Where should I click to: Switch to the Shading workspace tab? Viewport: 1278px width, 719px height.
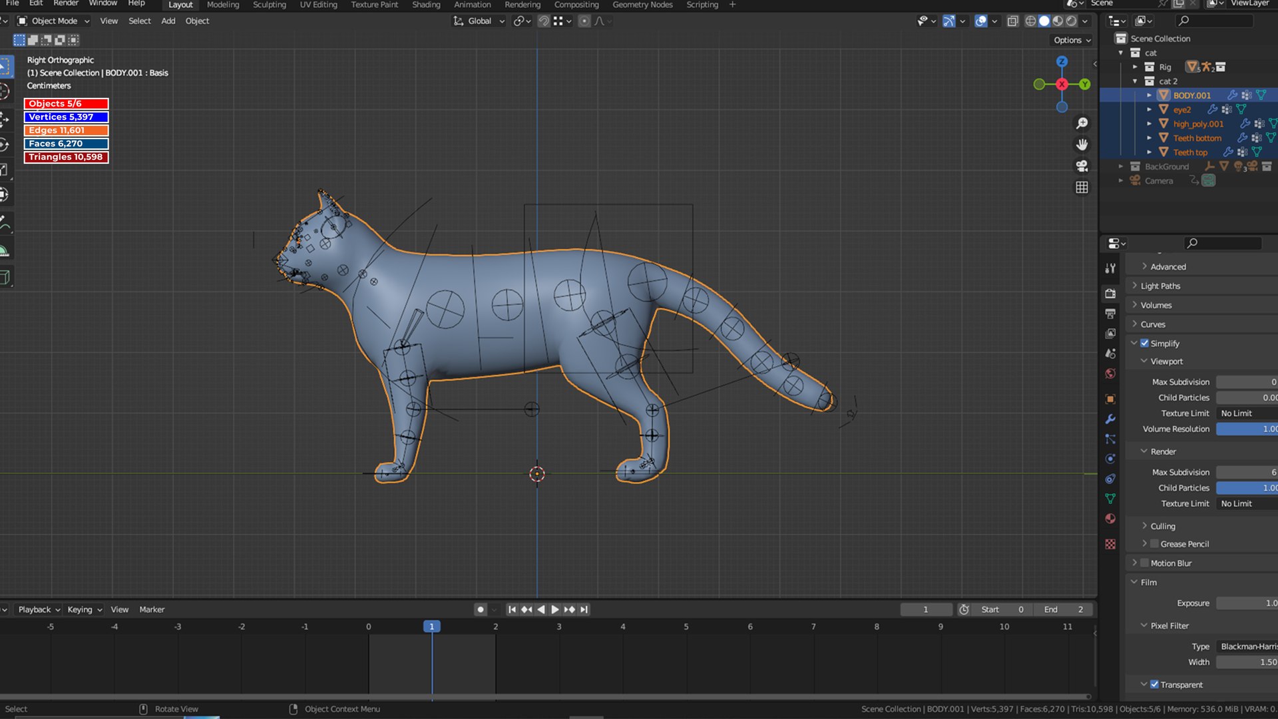[x=426, y=5]
